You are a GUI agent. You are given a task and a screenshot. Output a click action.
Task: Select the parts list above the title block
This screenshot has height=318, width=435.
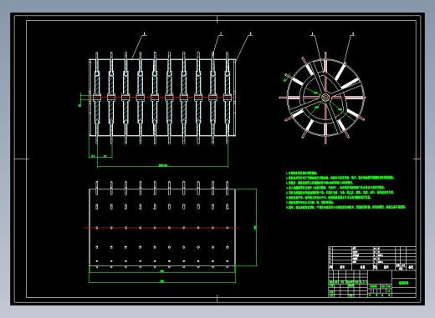[372, 258]
